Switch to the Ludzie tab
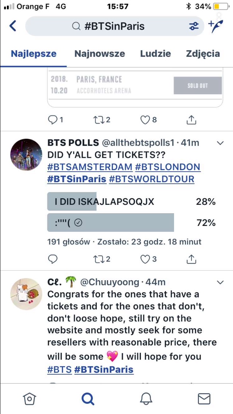Screen dimensions: 233x414 point(155,54)
